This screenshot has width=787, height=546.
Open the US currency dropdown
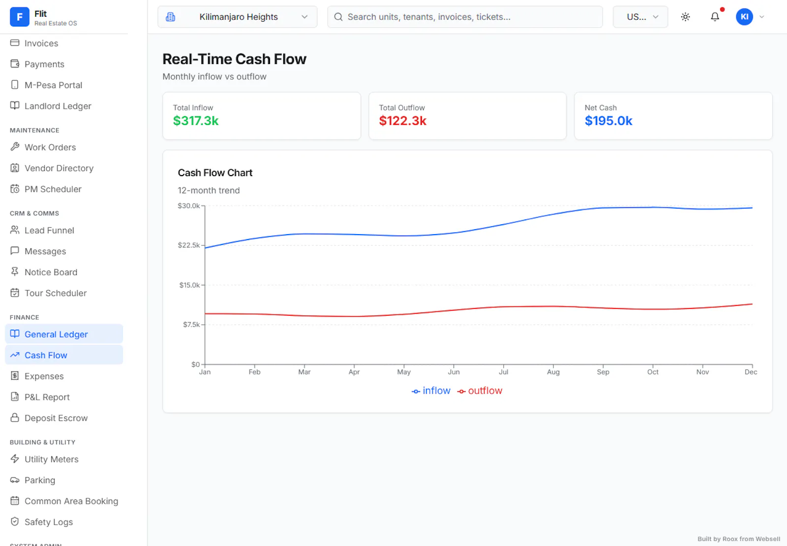pyautogui.click(x=640, y=17)
